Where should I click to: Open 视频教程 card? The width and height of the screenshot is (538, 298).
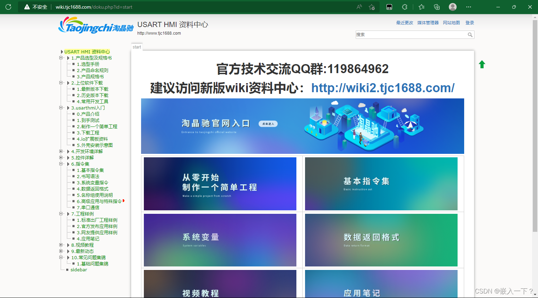coord(220,284)
